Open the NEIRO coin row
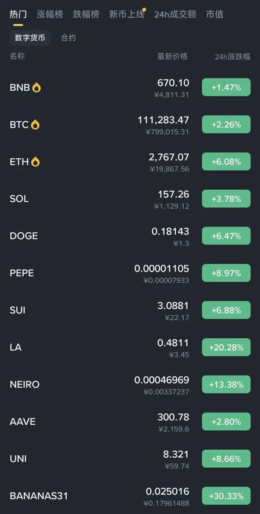The width and height of the screenshot is (260, 514). point(130,385)
